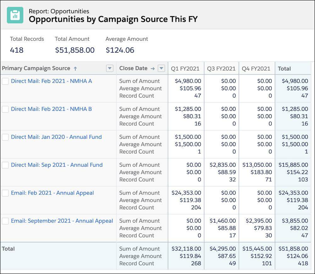
Task: Click the right arrow next to Close Date
Action: (152, 68)
